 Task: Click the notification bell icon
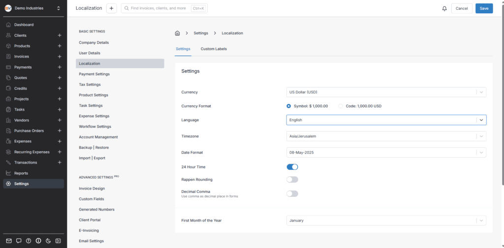444,8
